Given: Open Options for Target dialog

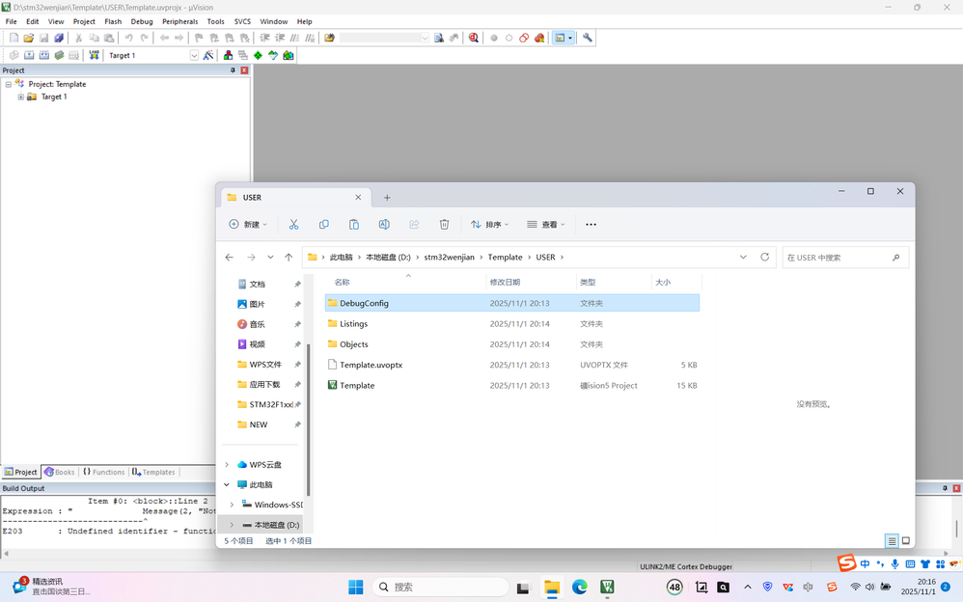Looking at the screenshot, I should click(x=208, y=55).
